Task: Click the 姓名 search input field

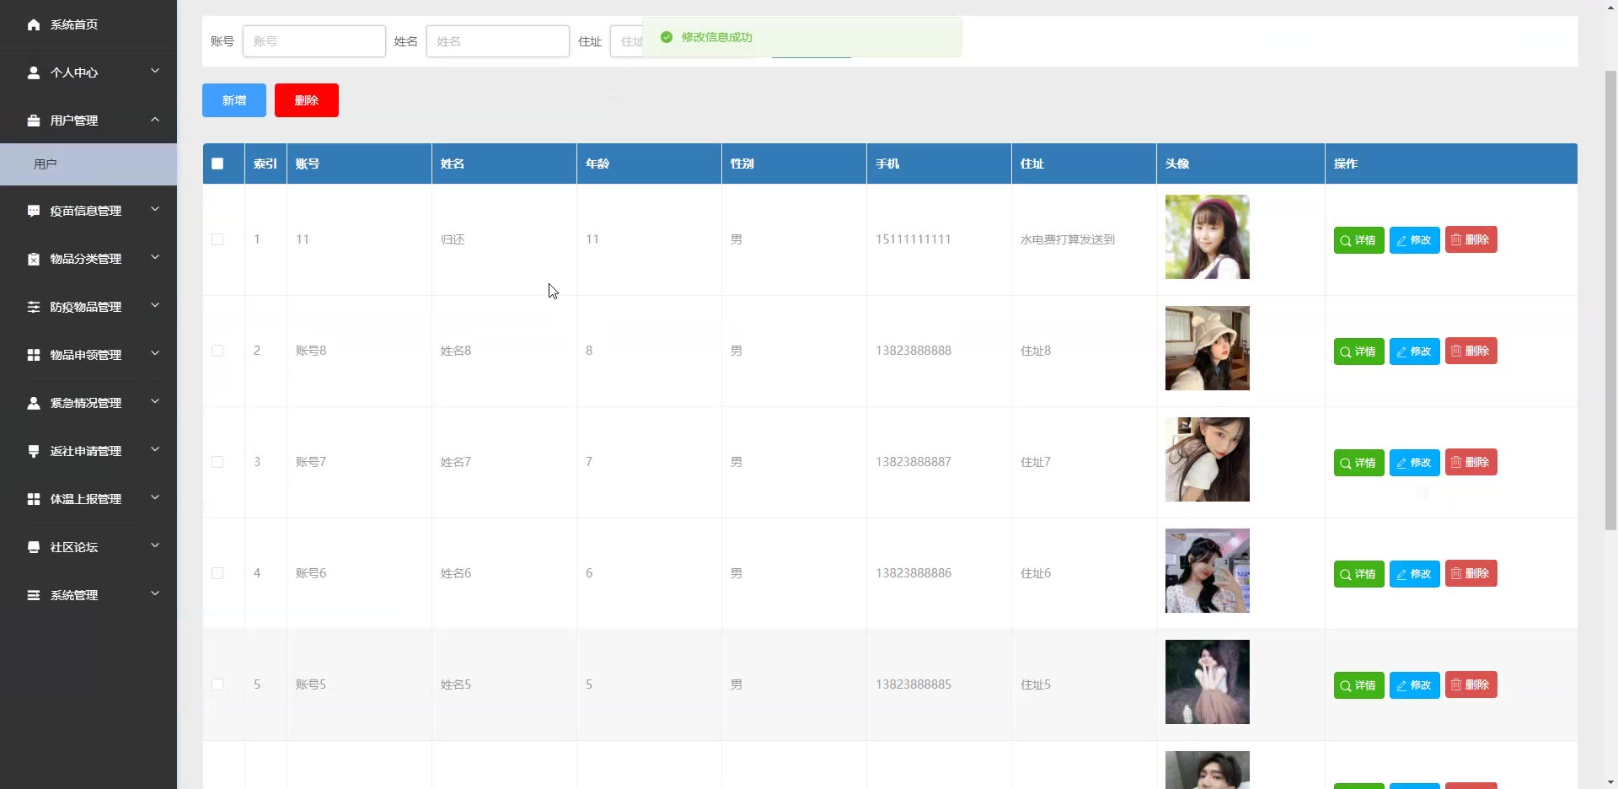Action: click(498, 41)
